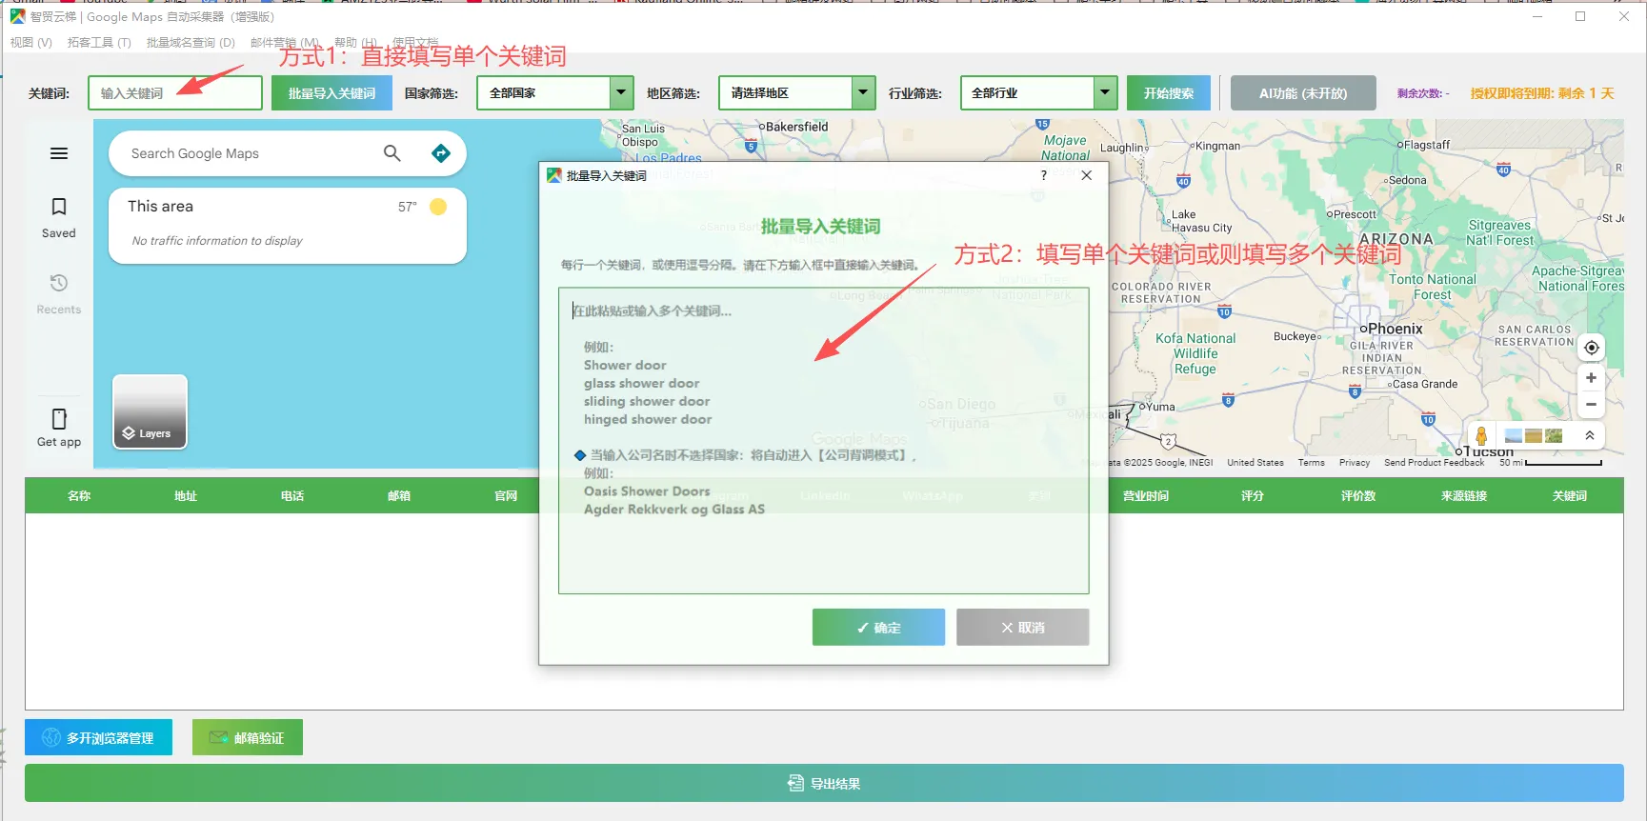This screenshot has width=1647, height=821.
Task: Open Saved places in maps sidebar
Action: coord(59,218)
